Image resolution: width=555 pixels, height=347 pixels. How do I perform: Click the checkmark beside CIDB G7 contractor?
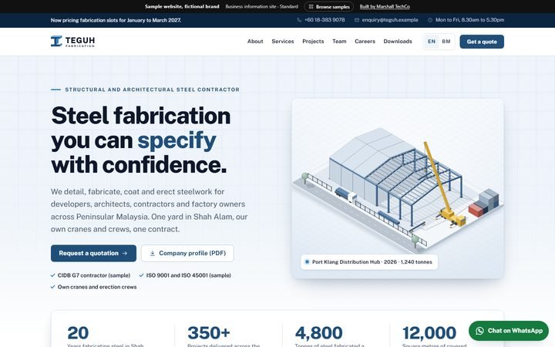point(52,275)
